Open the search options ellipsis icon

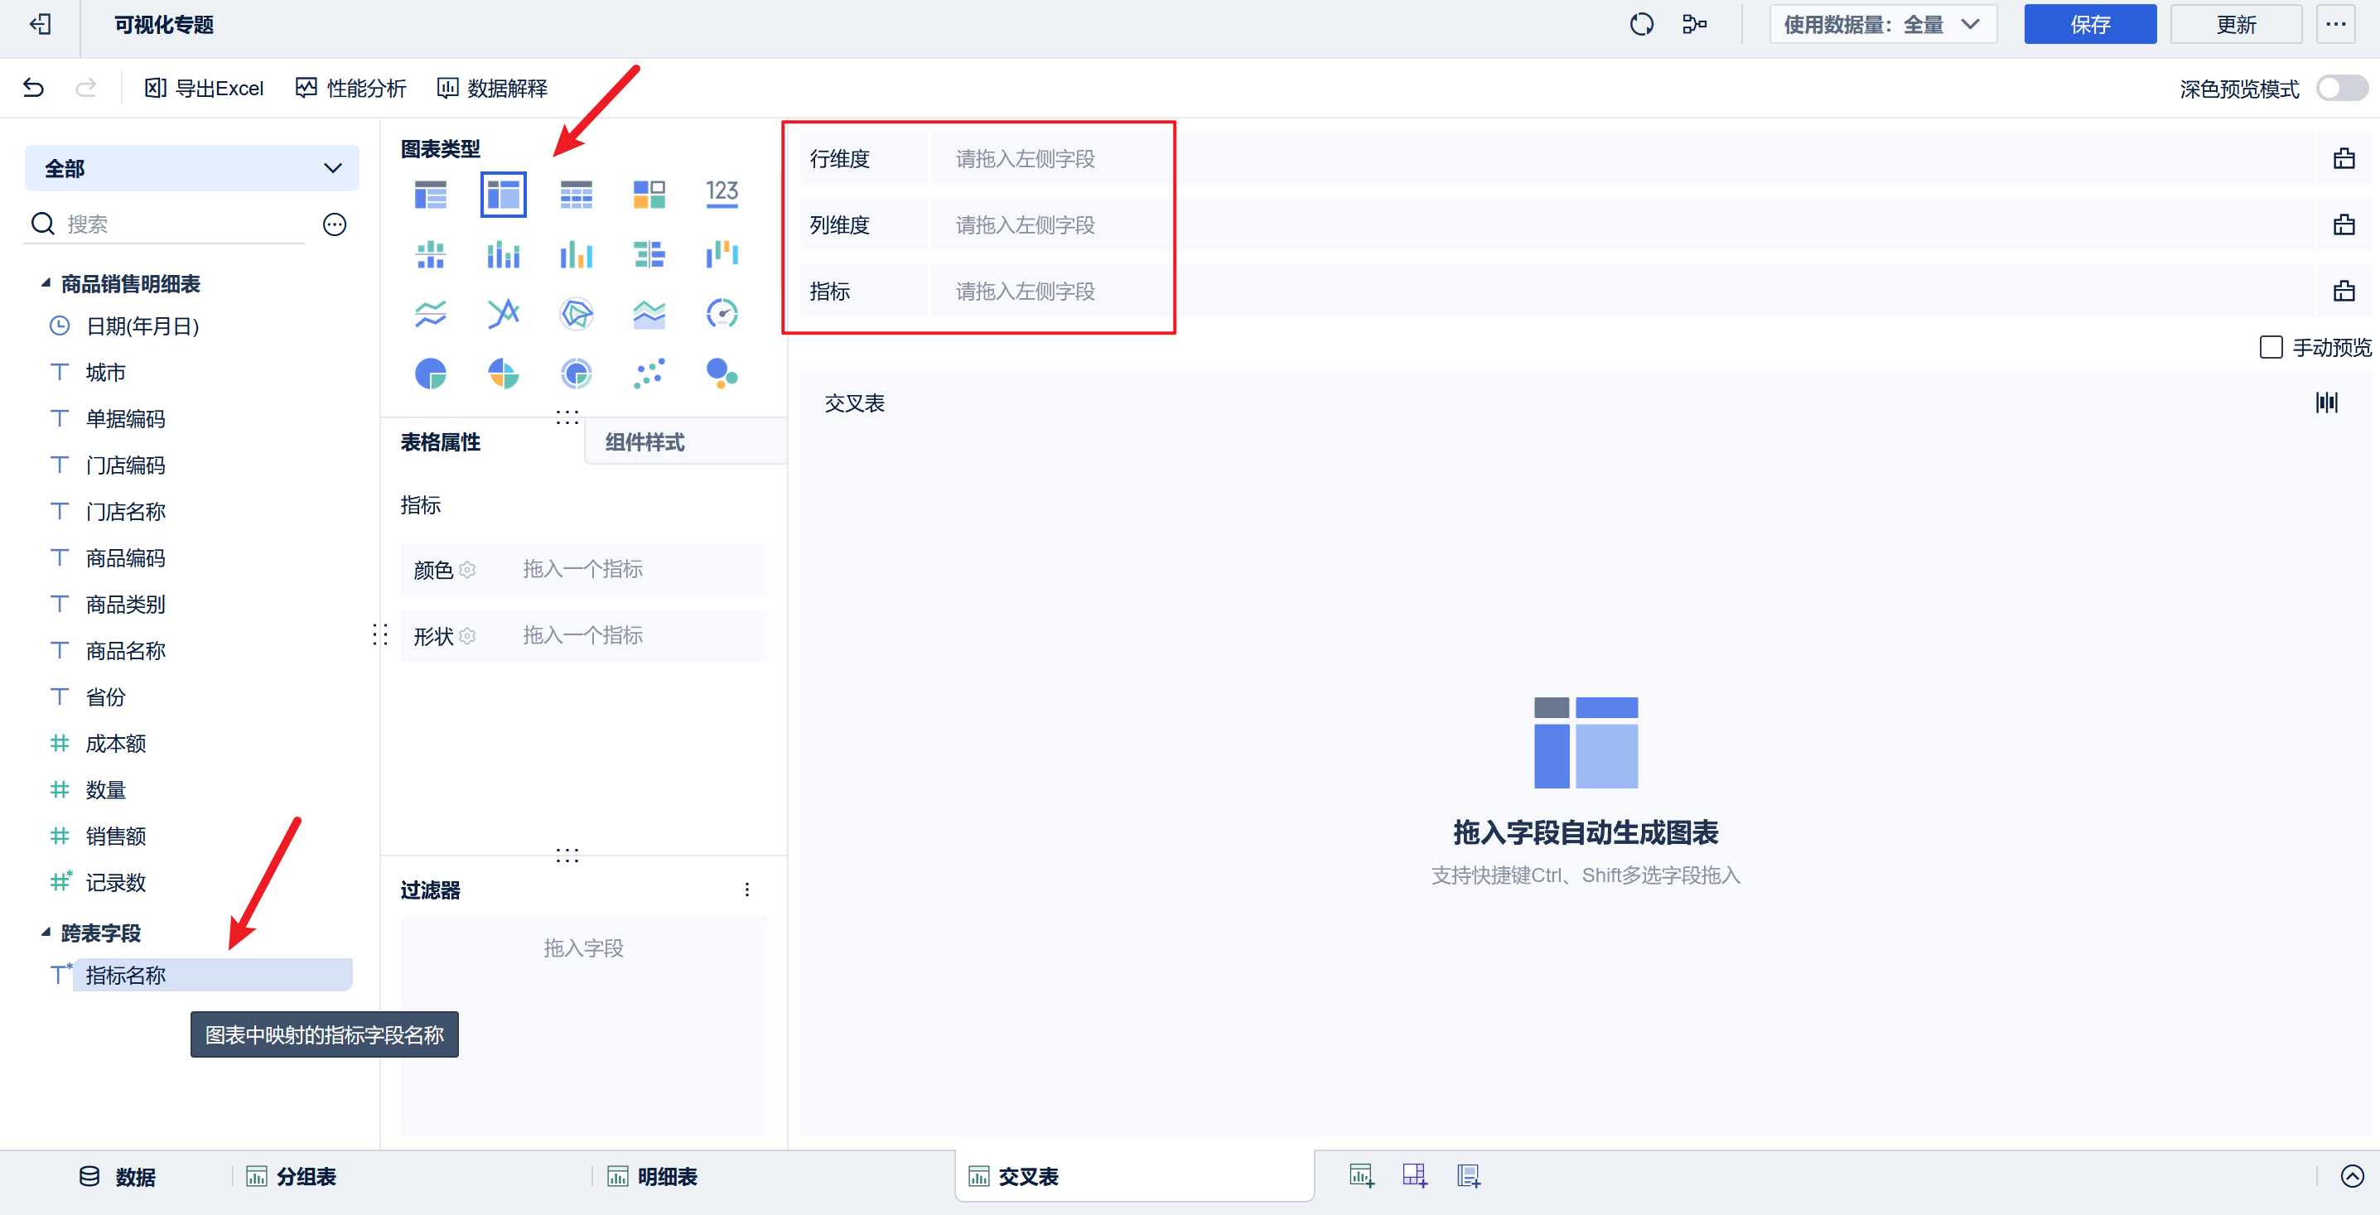[335, 224]
